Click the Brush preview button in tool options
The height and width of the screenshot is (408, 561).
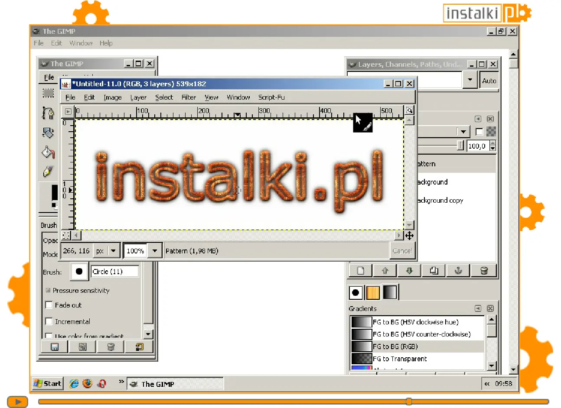[79, 272]
